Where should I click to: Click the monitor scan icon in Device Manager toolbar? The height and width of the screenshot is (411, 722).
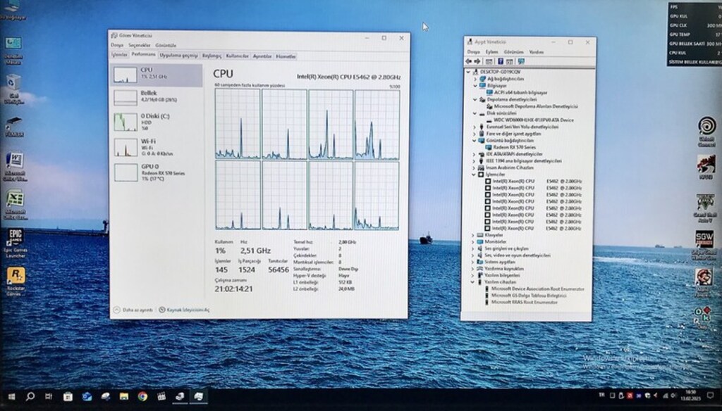tap(521, 61)
